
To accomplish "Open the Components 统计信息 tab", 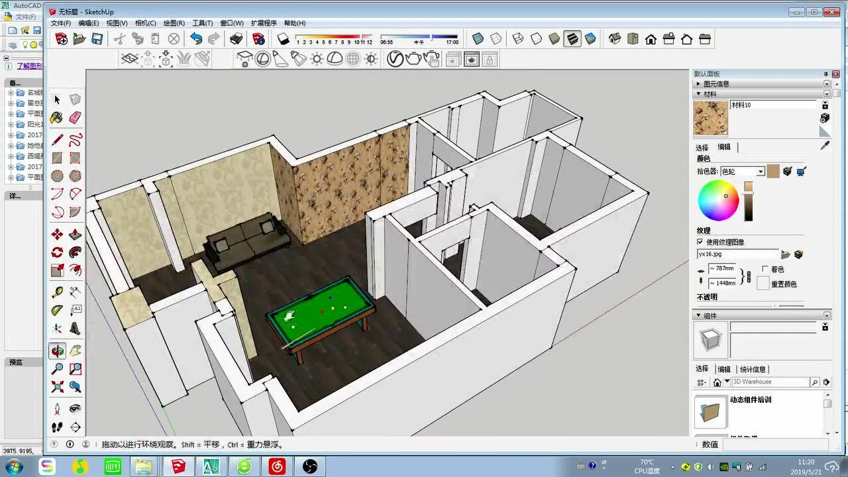I will [753, 370].
